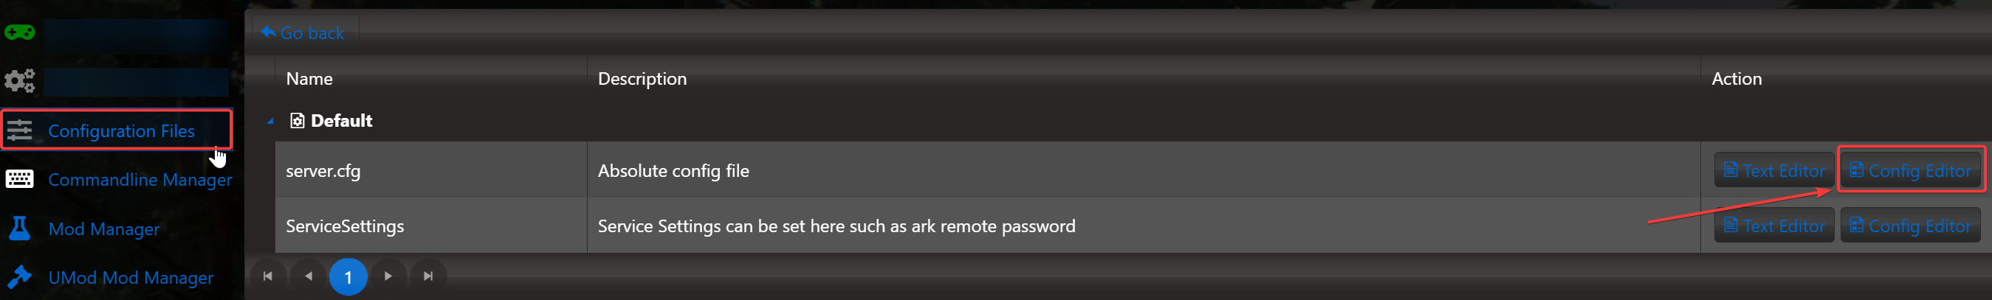1992x300 pixels.
Task: Click the Commandline Manager keyboard icon
Action: (x=19, y=179)
